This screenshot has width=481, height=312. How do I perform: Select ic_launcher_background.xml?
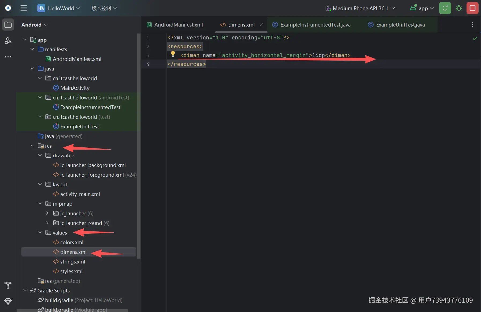click(x=93, y=165)
